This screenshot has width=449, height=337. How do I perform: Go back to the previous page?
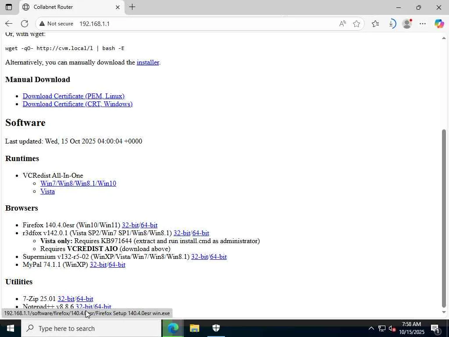9,24
